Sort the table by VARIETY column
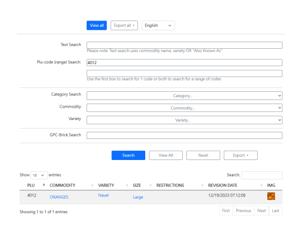The image size is (308, 240). (x=106, y=185)
